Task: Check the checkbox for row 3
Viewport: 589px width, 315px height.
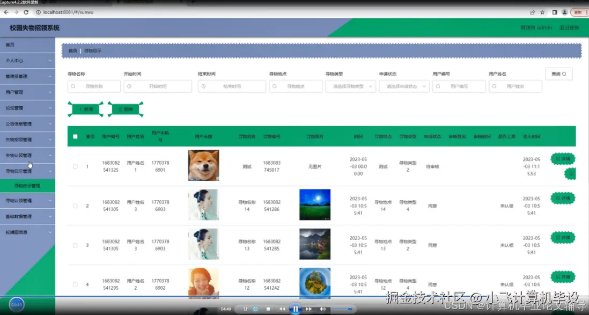Action: 75,245
